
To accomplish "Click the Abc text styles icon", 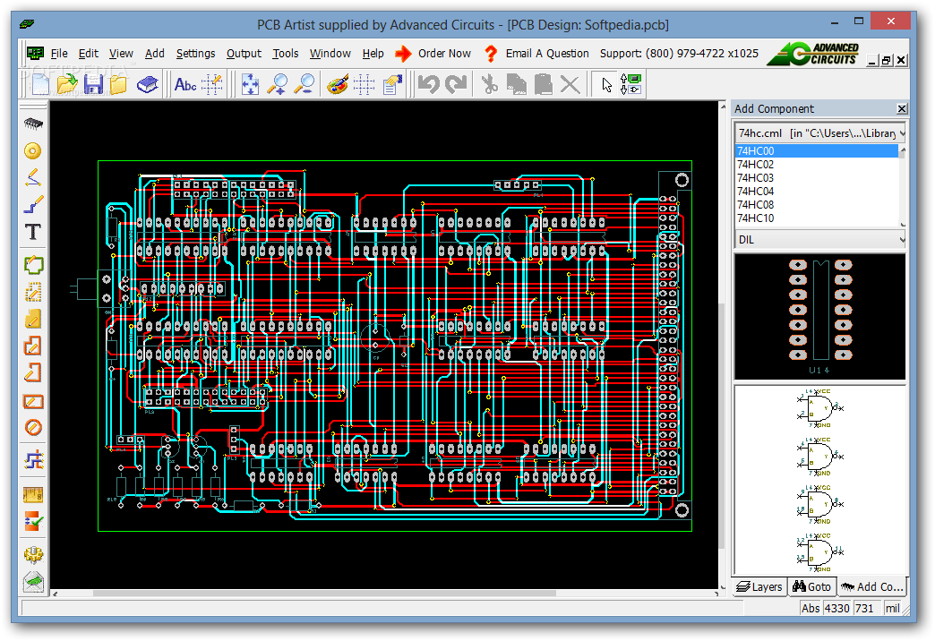I will coord(185,84).
